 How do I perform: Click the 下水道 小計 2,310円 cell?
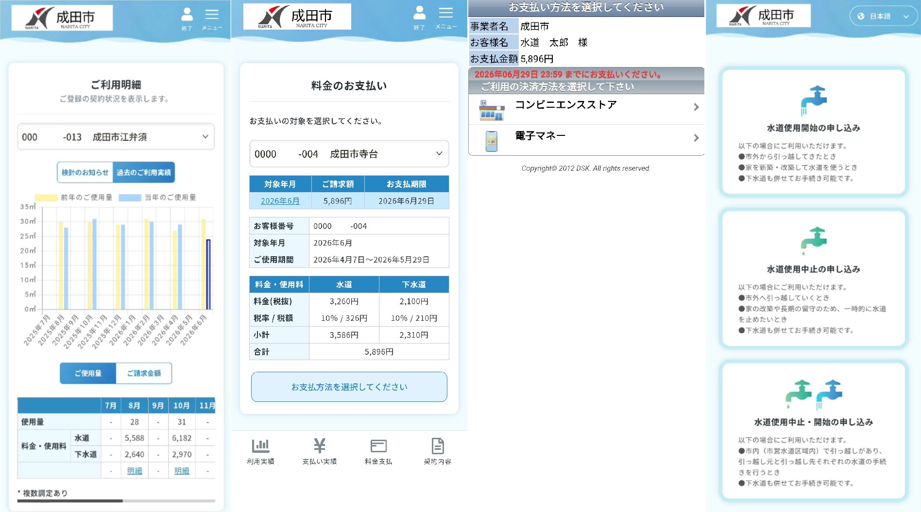pyautogui.click(x=414, y=335)
